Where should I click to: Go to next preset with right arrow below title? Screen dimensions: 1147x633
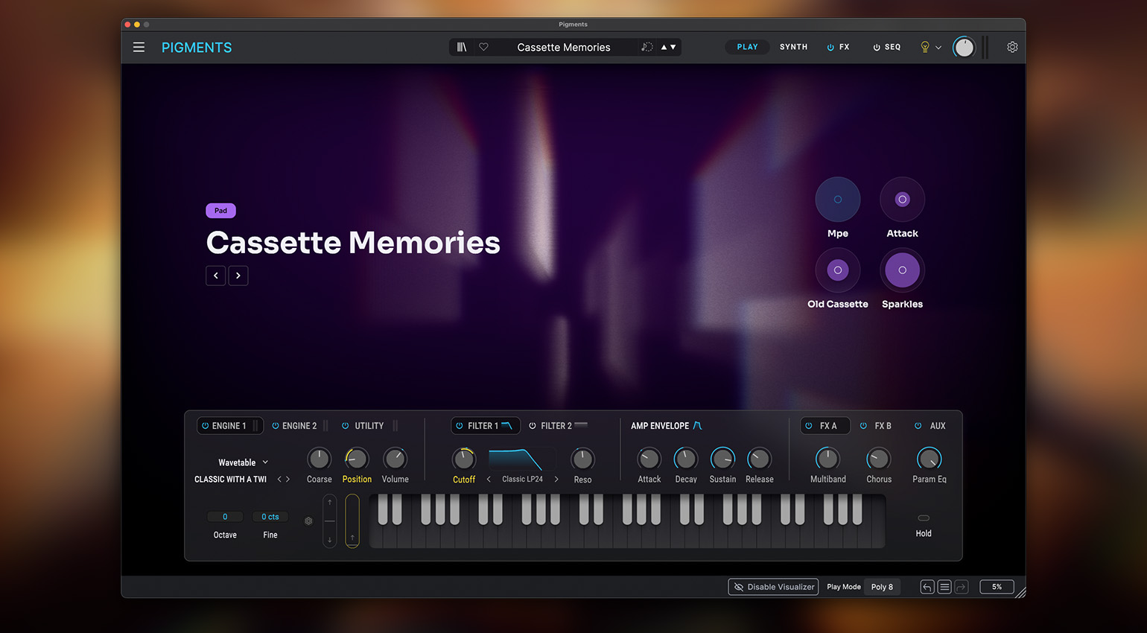tap(238, 276)
